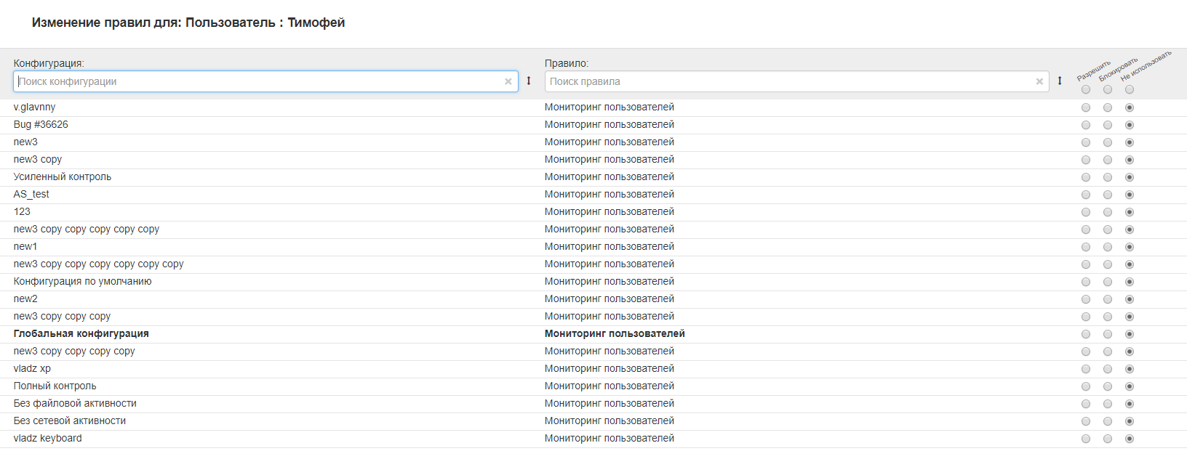
Task: Click Без файловой активности configuration name
Action: coord(75,403)
